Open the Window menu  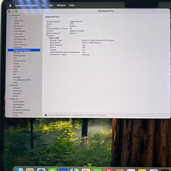(61, 5)
